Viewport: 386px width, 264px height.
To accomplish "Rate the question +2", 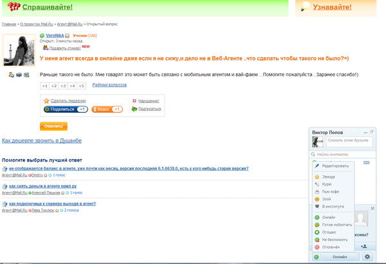I will (x=53, y=86).
